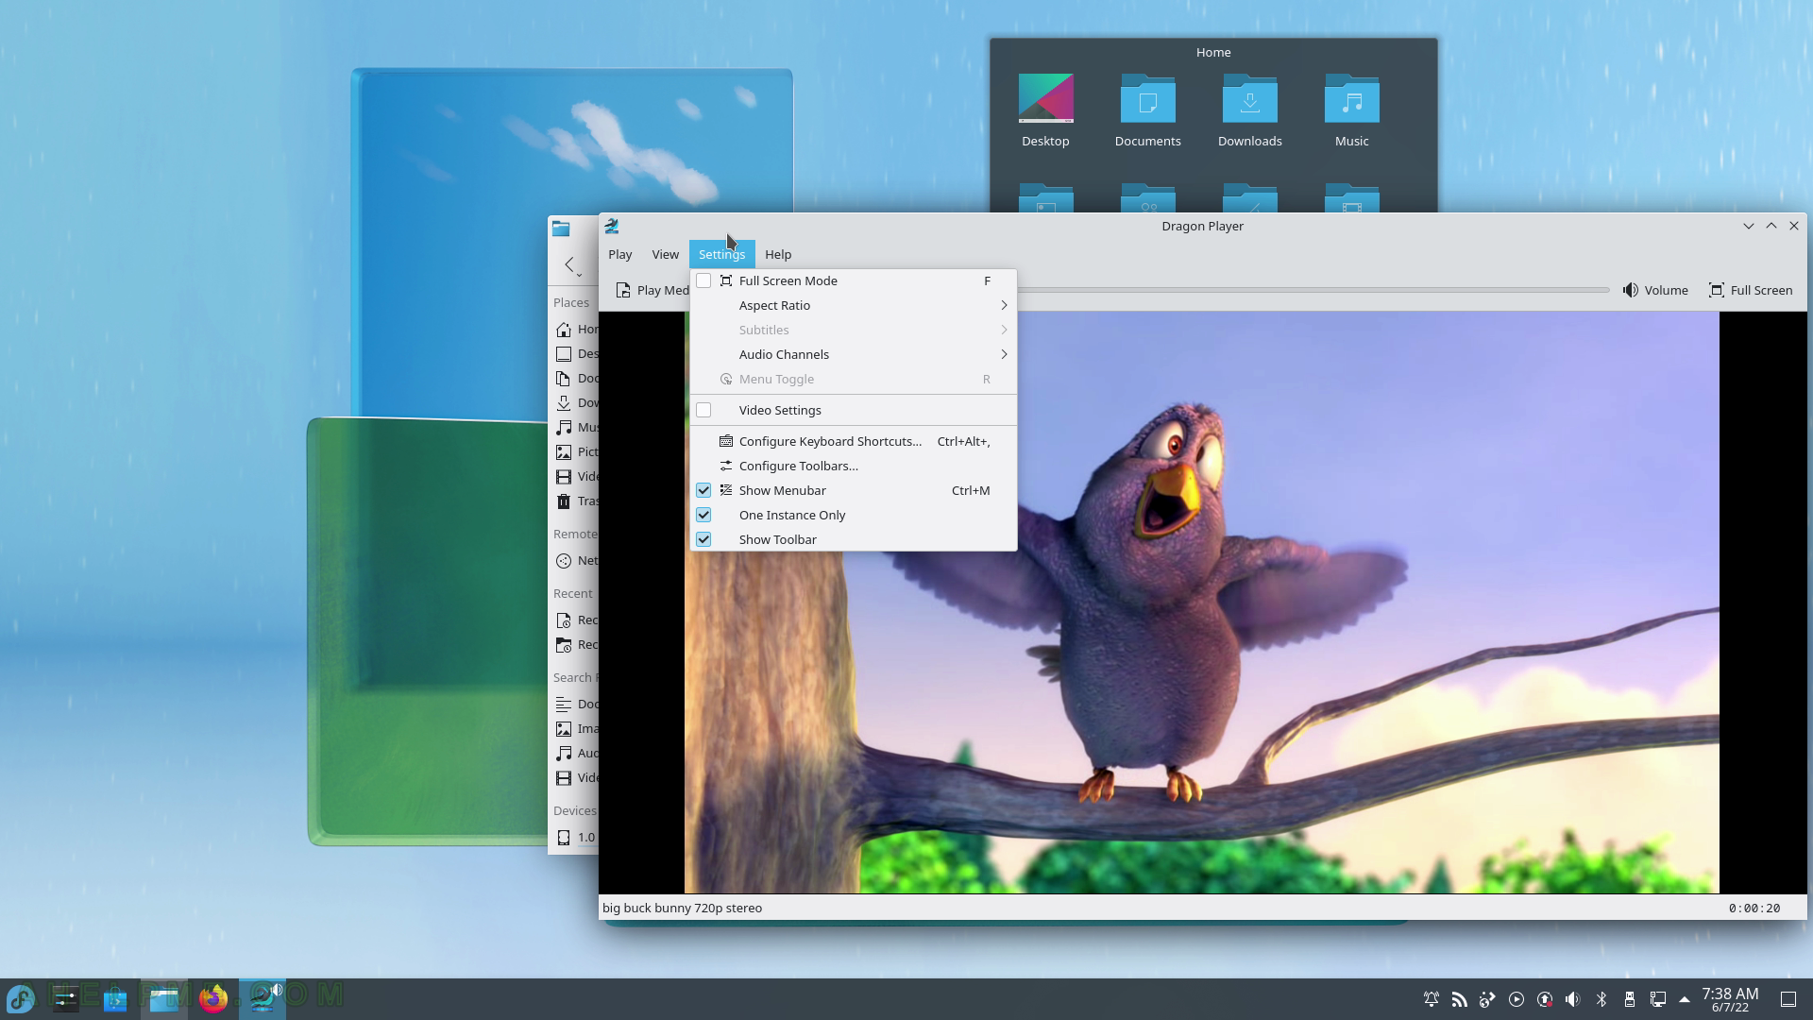
Task: Open Music folder in Home widget
Action: (x=1351, y=110)
